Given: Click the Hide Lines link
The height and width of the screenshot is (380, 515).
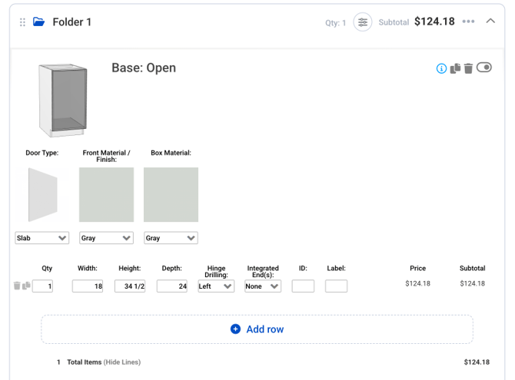Looking at the screenshot, I should 122,362.
